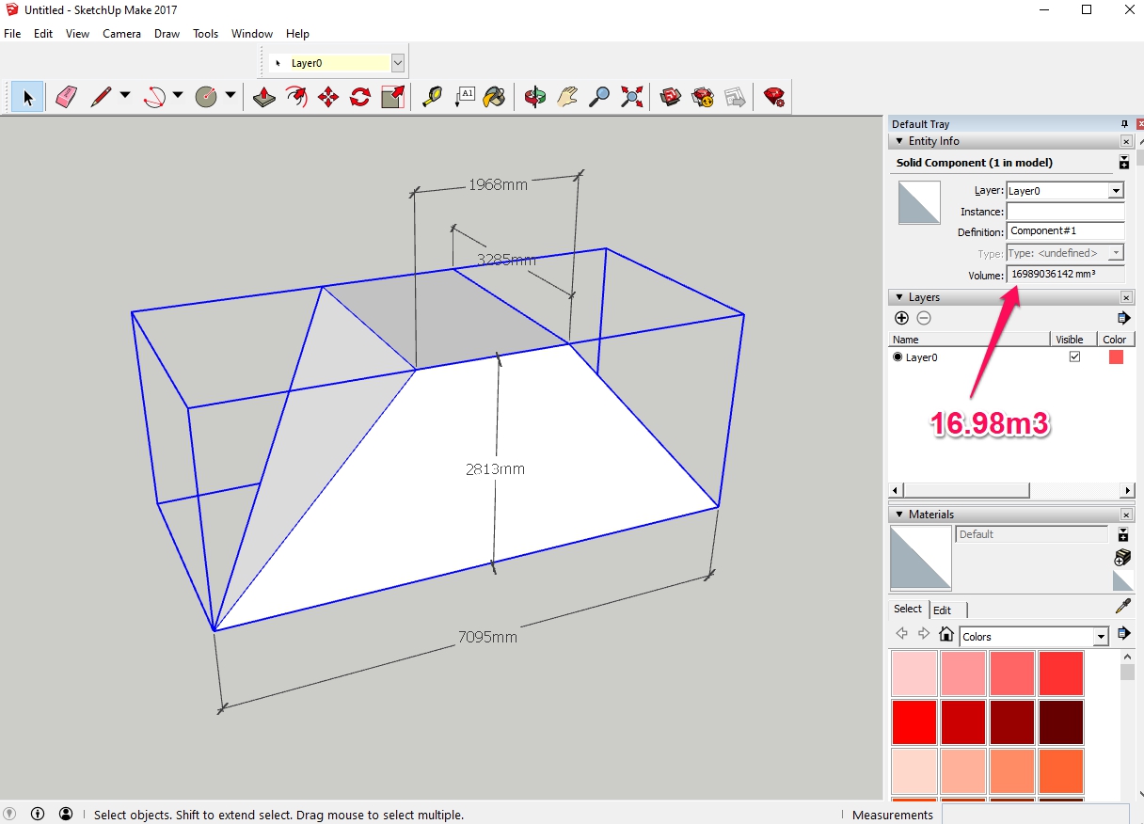Pick the eyedropper Sample Paint tool
Image resolution: width=1144 pixels, height=824 pixels.
pos(1122,607)
